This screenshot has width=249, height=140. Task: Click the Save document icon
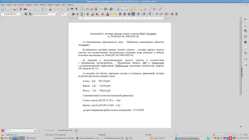pos(14,9)
